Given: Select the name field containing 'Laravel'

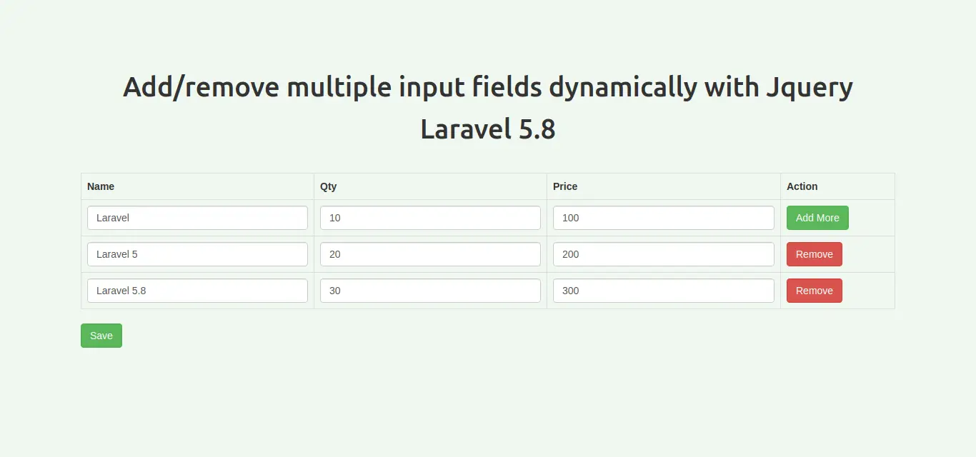Looking at the screenshot, I should click(x=197, y=218).
